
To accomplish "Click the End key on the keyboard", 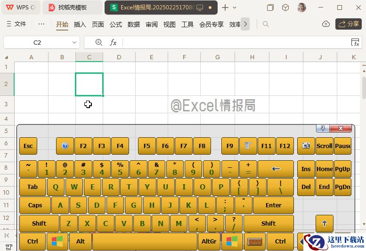I will pyautogui.click(x=324, y=187).
